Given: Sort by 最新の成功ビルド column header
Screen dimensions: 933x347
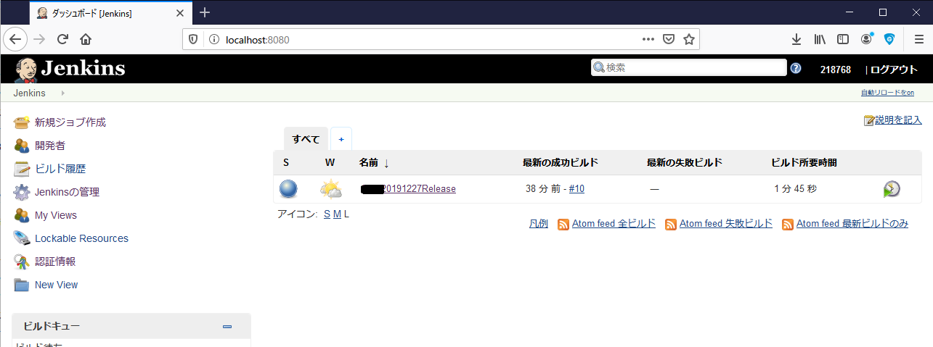Looking at the screenshot, I should click(561, 163).
